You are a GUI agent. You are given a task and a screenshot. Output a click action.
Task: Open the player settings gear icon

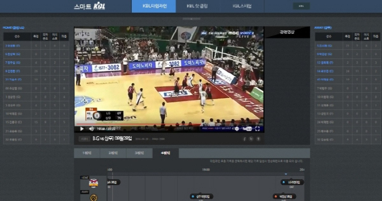click(236, 129)
